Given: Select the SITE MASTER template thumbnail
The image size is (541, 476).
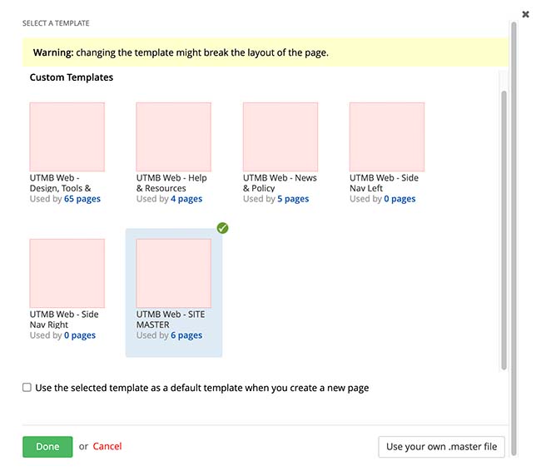Looking at the screenshot, I should click(x=173, y=274).
